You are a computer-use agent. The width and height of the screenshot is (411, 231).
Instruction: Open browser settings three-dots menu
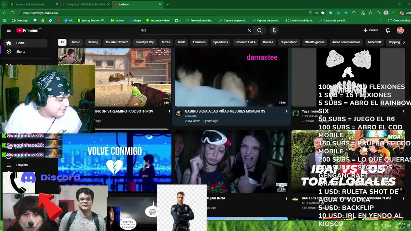tap(394, 13)
